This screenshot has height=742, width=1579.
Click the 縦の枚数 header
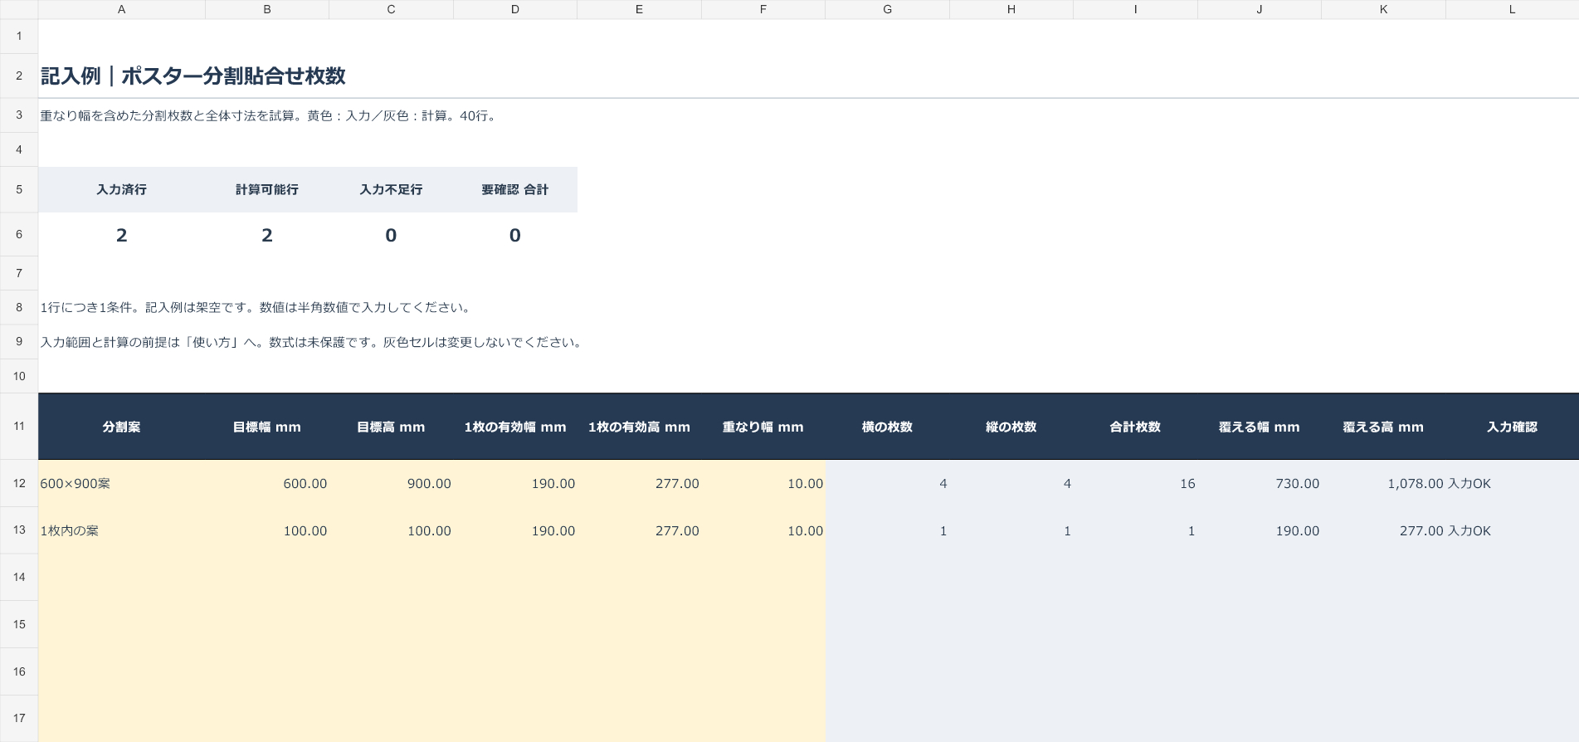tap(1011, 427)
